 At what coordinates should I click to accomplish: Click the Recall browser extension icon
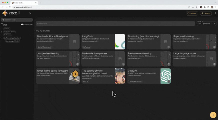tap(201, 7)
